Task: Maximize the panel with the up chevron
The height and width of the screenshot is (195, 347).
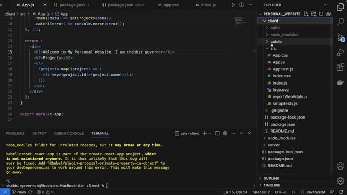Action: click(x=241, y=133)
